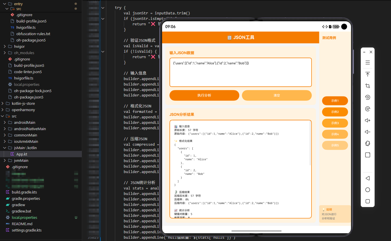The height and width of the screenshot is (241, 391).
Task: Open recent apps with the square button
Action: [x=367, y=201]
